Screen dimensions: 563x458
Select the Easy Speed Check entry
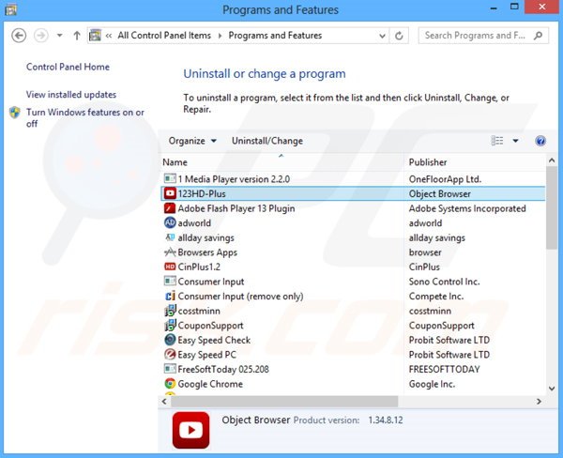click(214, 340)
